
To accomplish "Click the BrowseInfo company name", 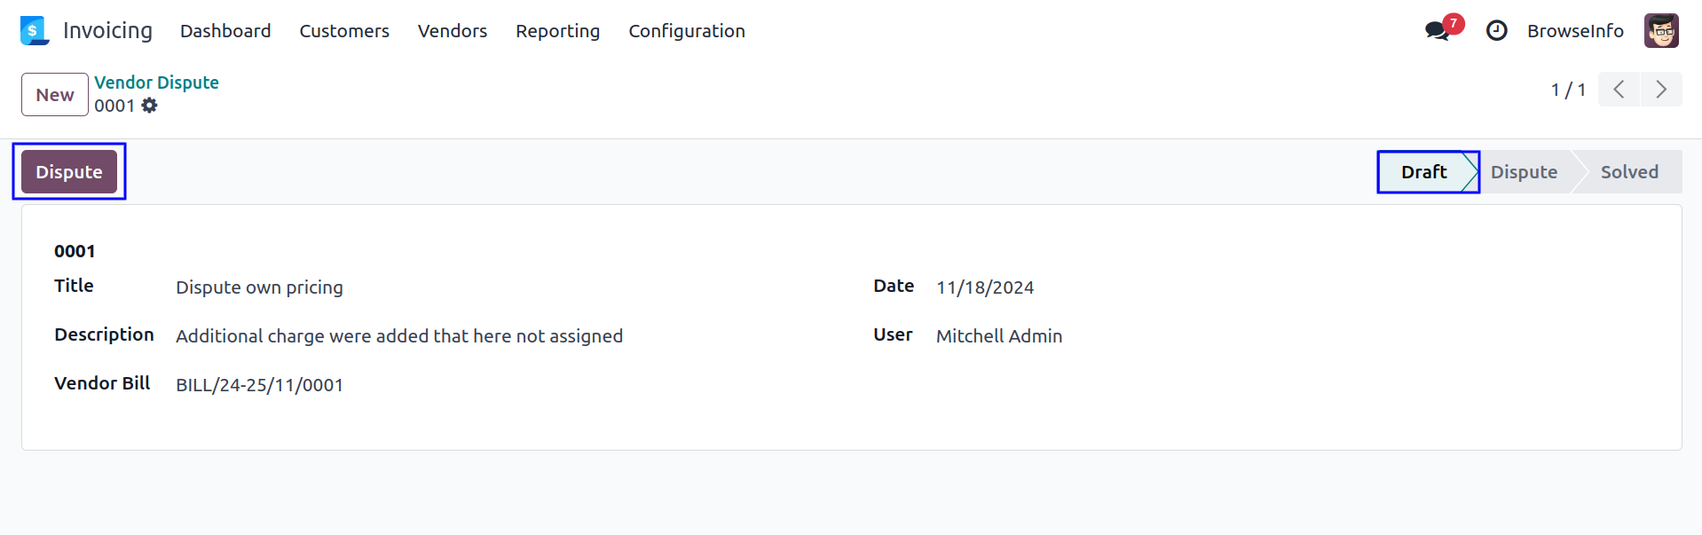I will 1575,31.
